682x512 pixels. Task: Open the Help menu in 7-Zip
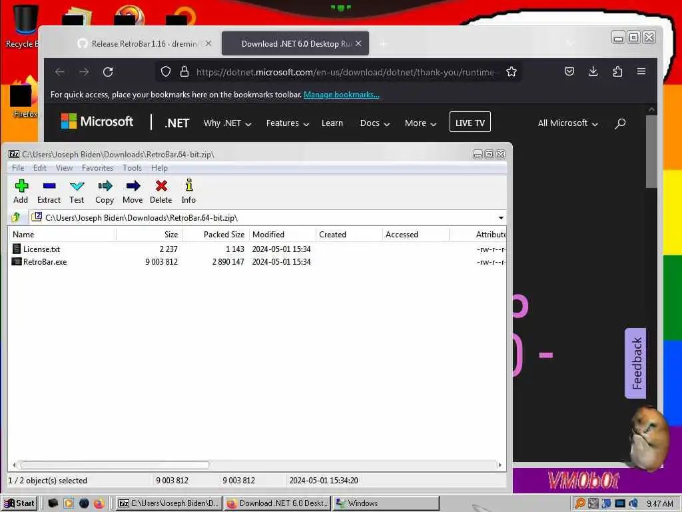pos(159,168)
